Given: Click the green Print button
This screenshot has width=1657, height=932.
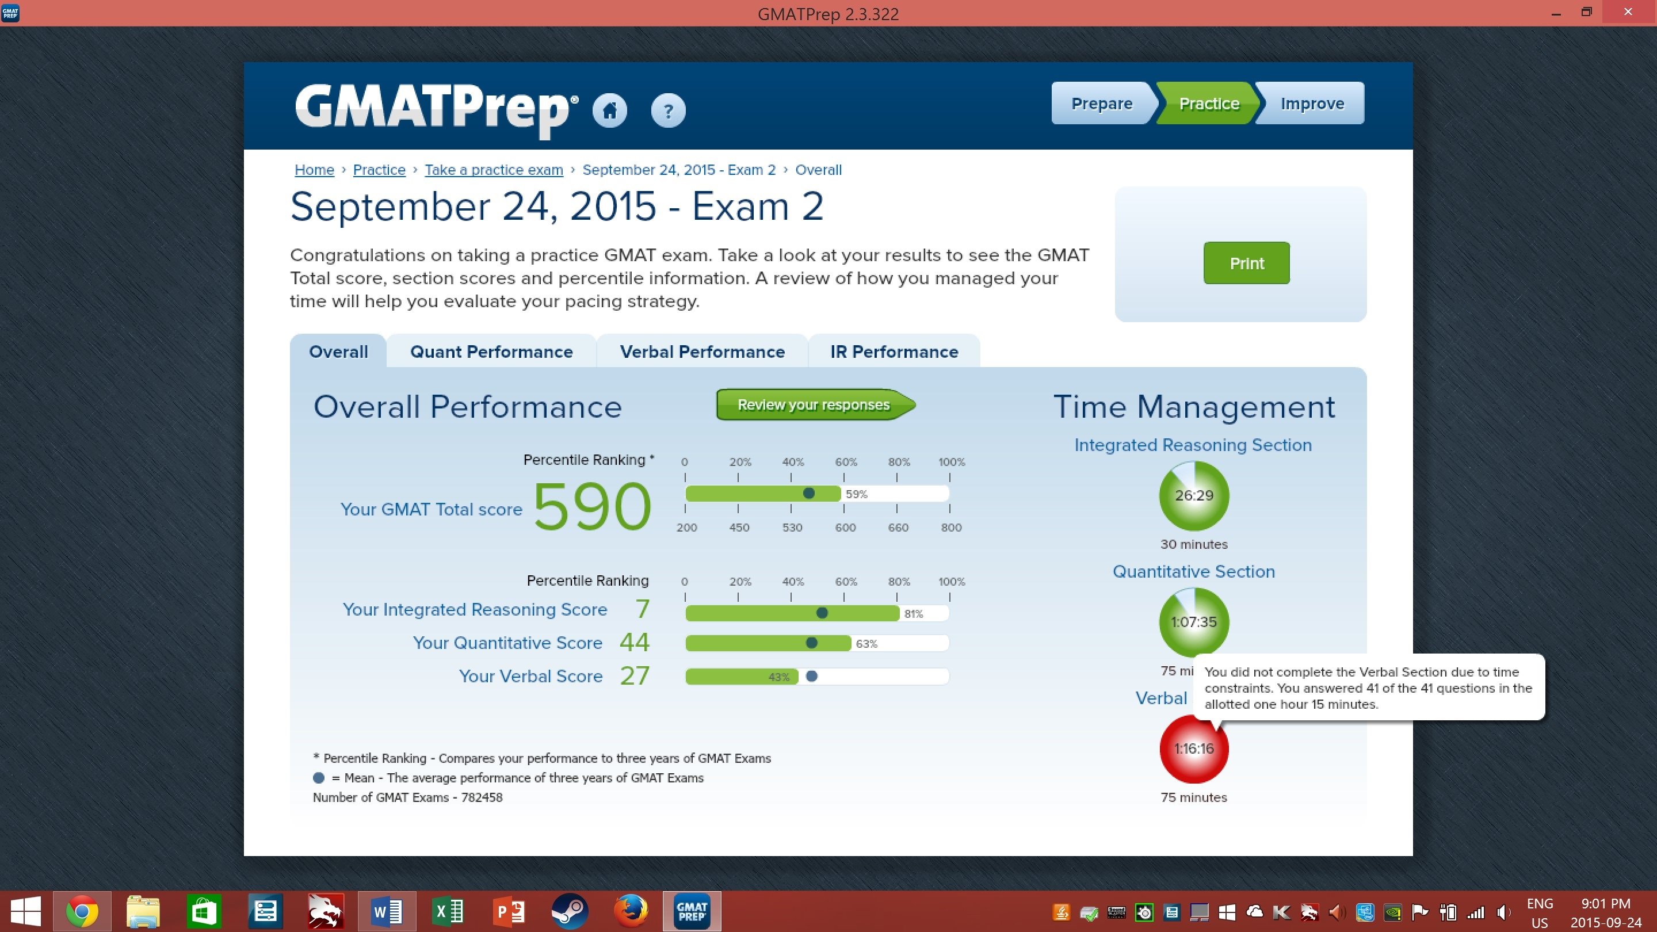Looking at the screenshot, I should (1246, 263).
